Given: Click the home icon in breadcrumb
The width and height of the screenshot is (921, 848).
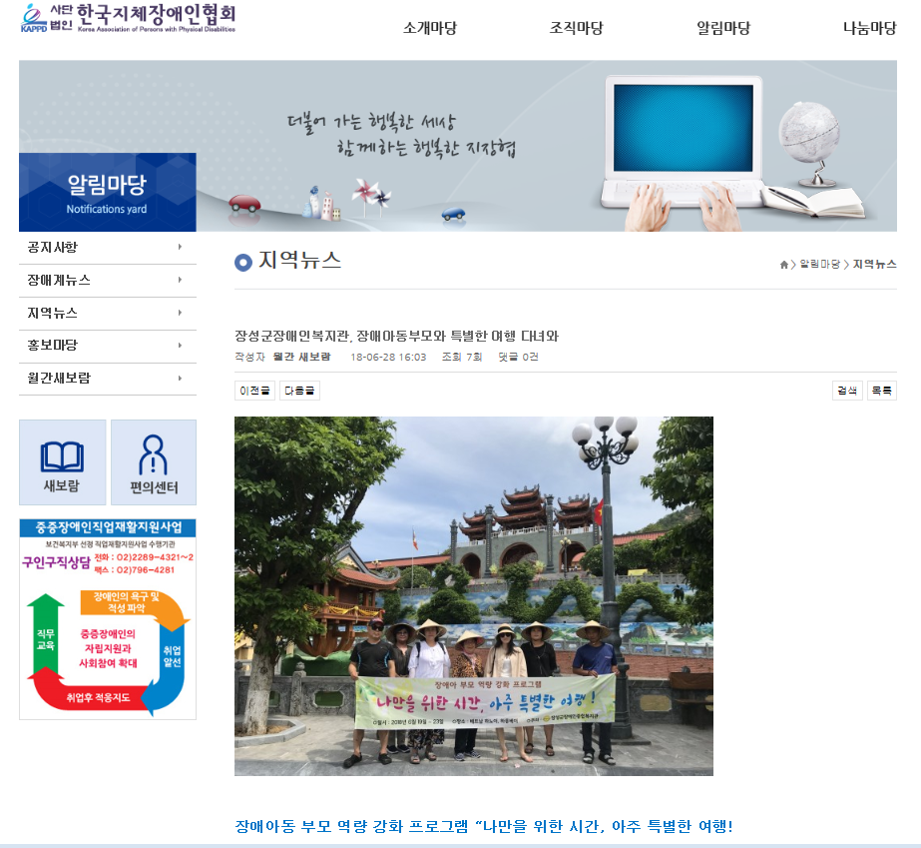Looking at the screenshot, I should pos(784,265).
